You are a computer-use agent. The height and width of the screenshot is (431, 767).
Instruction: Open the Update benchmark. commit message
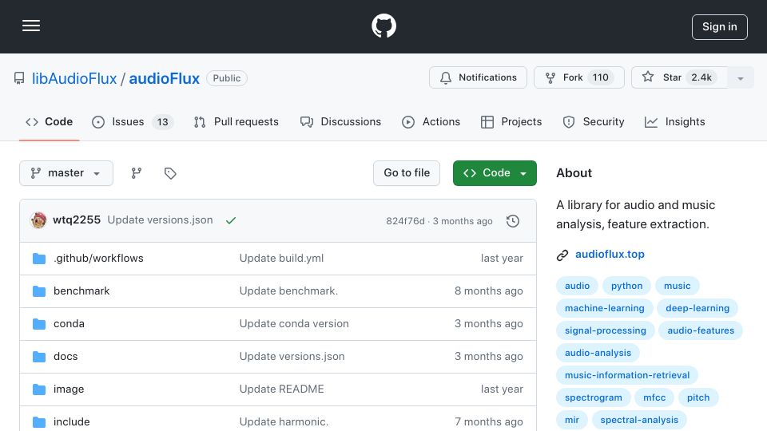tap(288, 291)
